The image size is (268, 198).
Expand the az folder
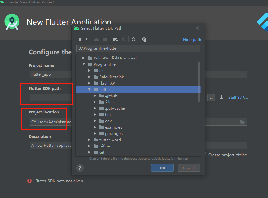click(x=89, y=71)
